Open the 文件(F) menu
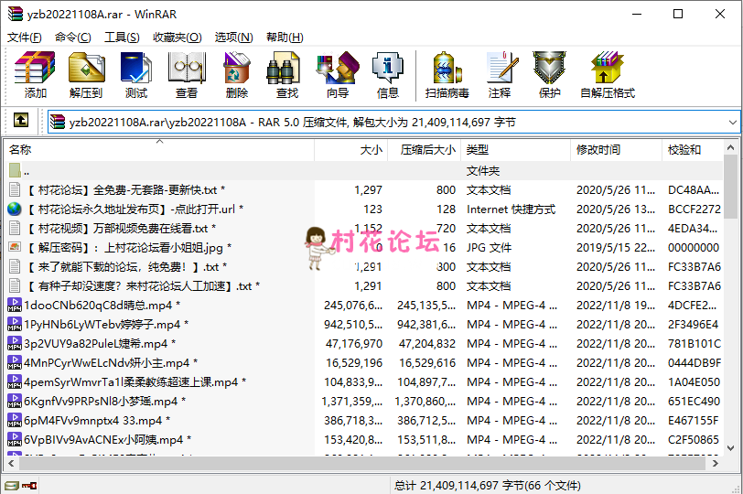The image size is (743, 494). point(25,38)
